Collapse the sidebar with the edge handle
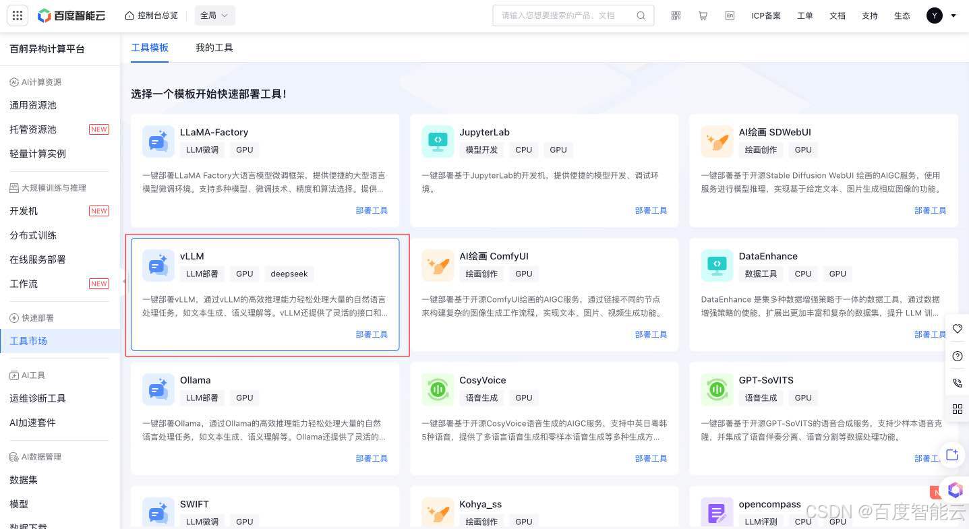This screenshot has width=969, height=529. point(123,282)
